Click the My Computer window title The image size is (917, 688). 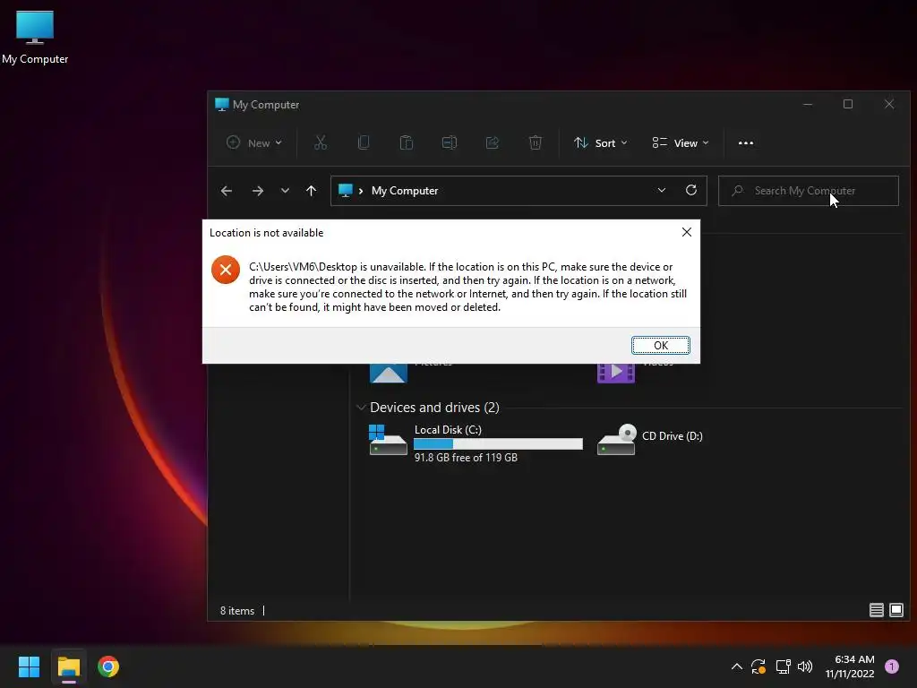point(265,105)
